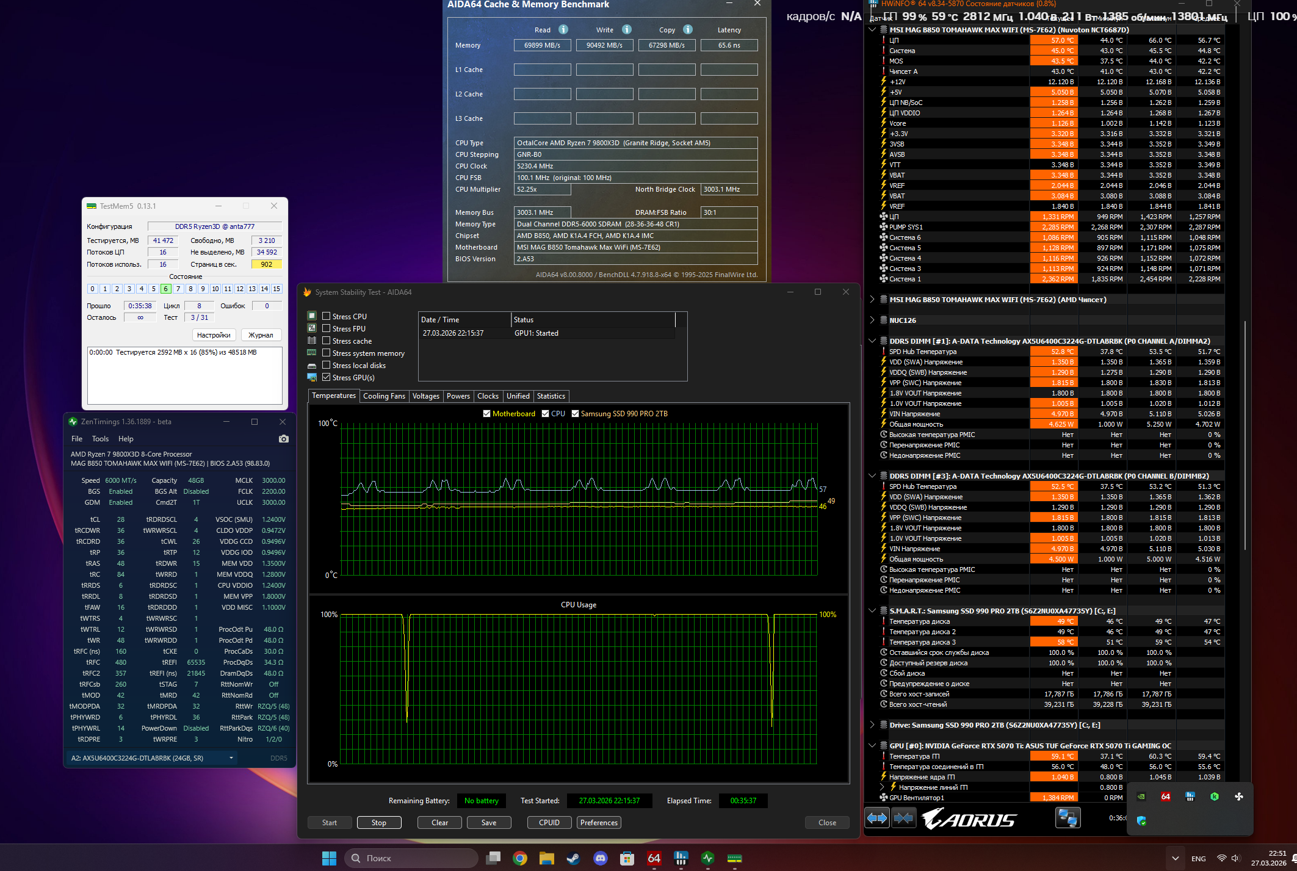Open Steam from the taskbar

573,858
